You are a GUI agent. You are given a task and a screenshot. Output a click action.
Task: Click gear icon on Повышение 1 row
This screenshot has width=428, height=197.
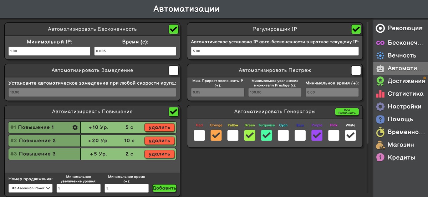pyautogui.click(x=75, y=127)
